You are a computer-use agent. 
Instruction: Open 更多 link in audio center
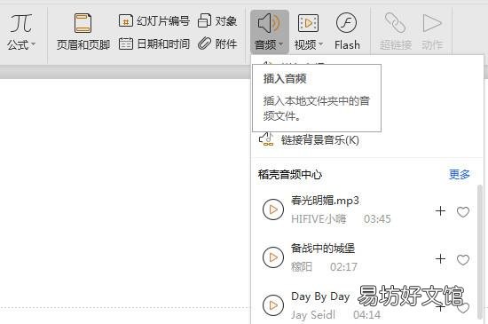(460, 174)
